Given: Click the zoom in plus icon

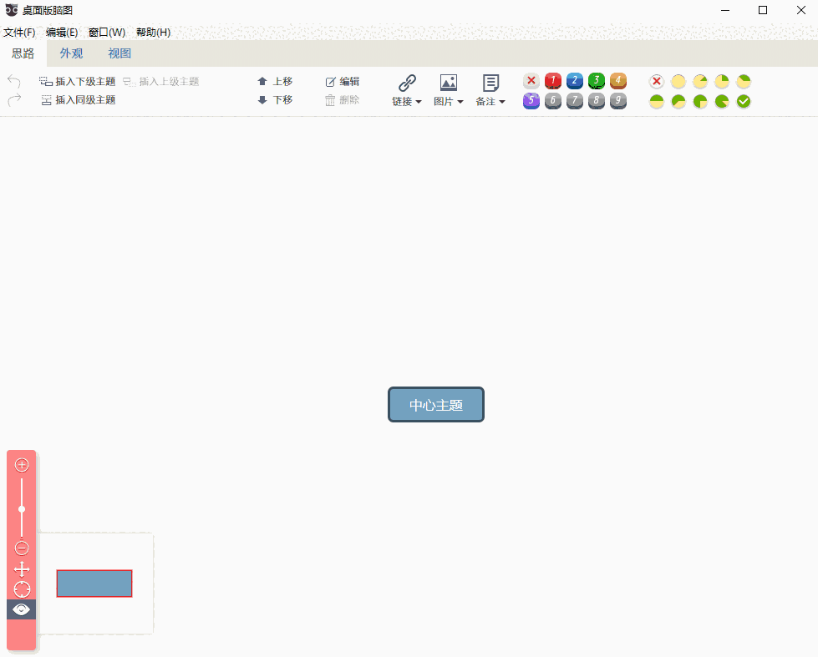Looking at the screenshot, I should pos(22,465).
